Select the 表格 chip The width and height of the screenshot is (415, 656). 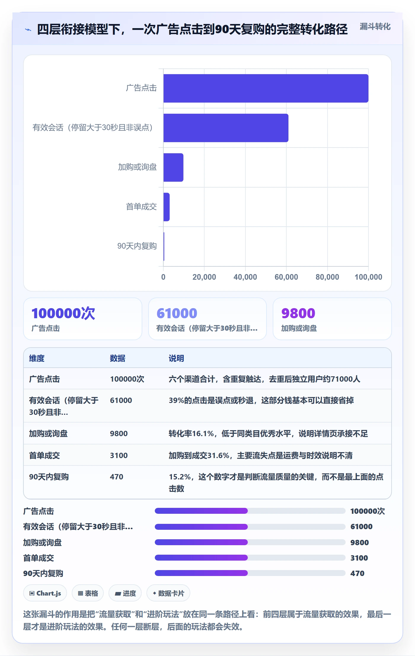(88, 593)
